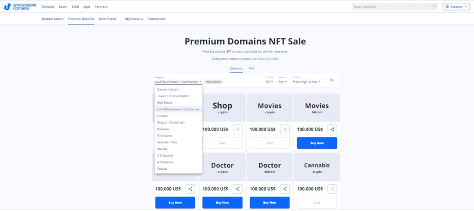The width and height of the screenshot is (474, 211).
Task: Select Crypto + Blockchain category
Action: pyautogui.click(x=178, y=123)
